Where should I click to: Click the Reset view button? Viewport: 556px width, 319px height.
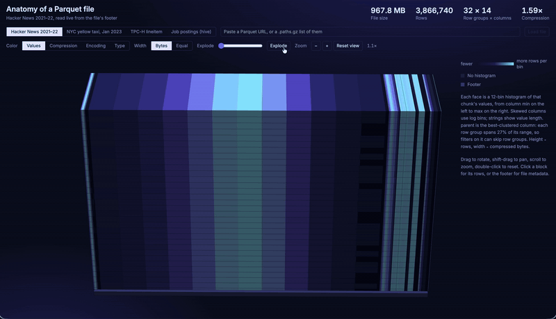[348, 46]
